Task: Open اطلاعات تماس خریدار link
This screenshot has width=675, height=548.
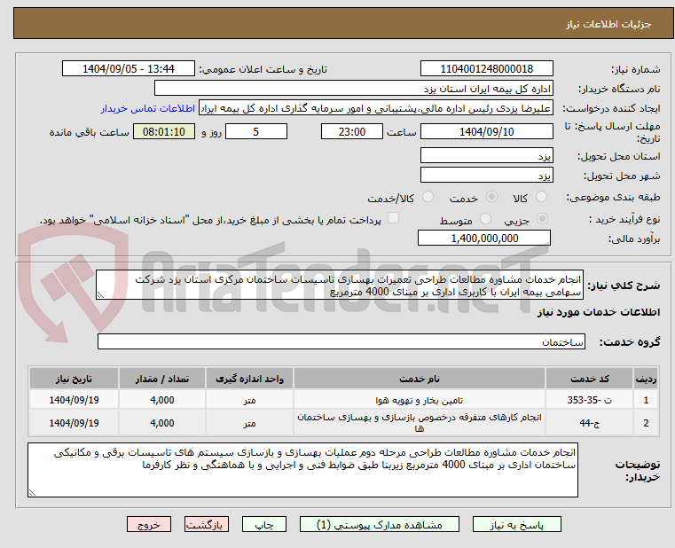Action: click(148, 108)
